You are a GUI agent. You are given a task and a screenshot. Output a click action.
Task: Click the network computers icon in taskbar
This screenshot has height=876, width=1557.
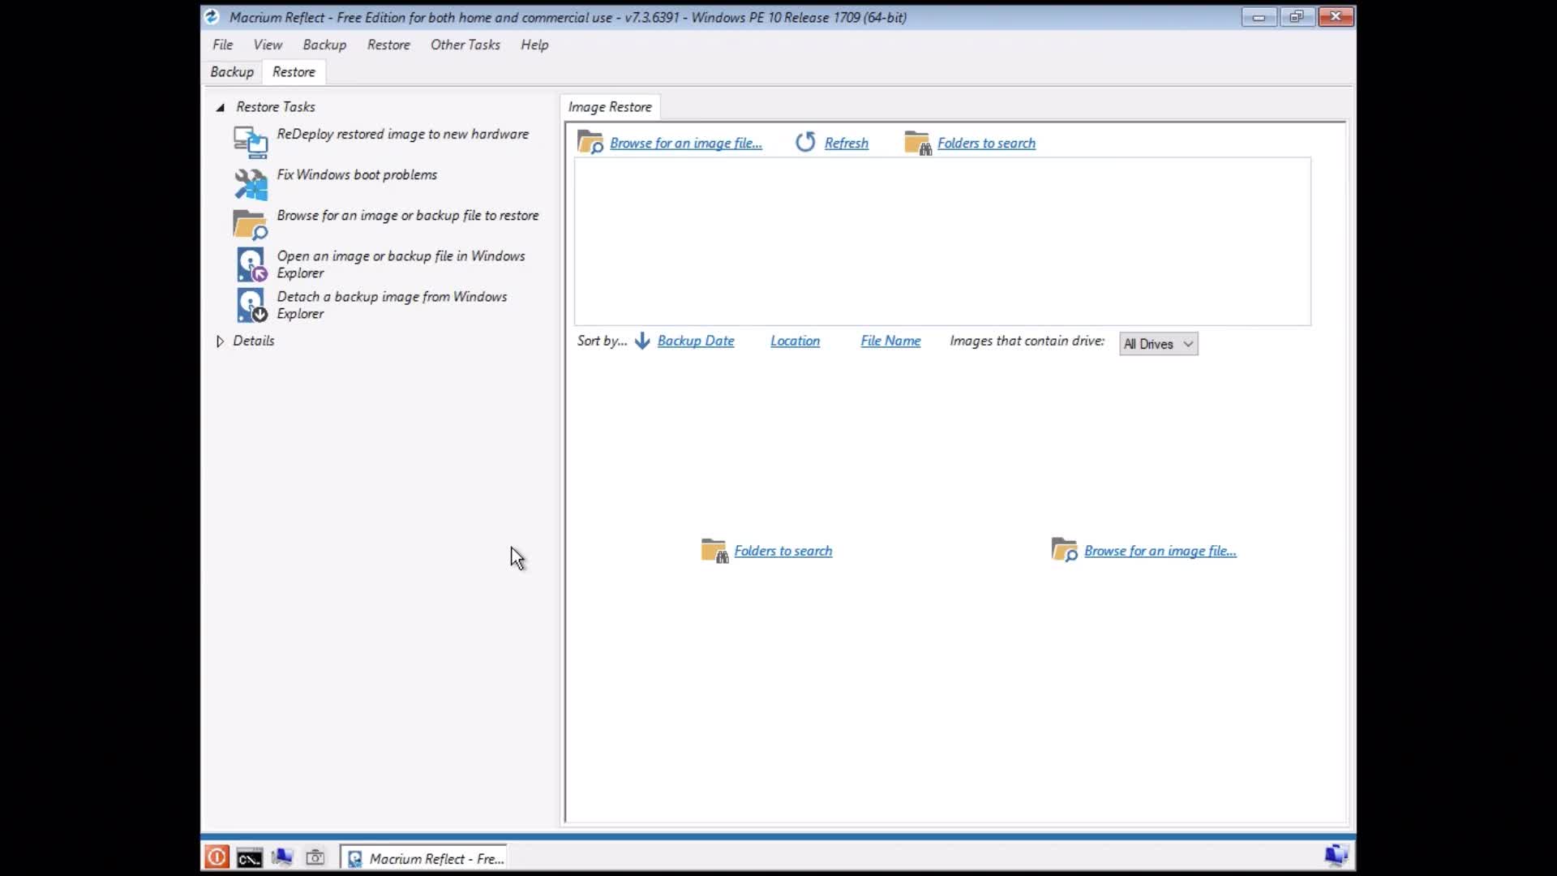click(282, 857)
